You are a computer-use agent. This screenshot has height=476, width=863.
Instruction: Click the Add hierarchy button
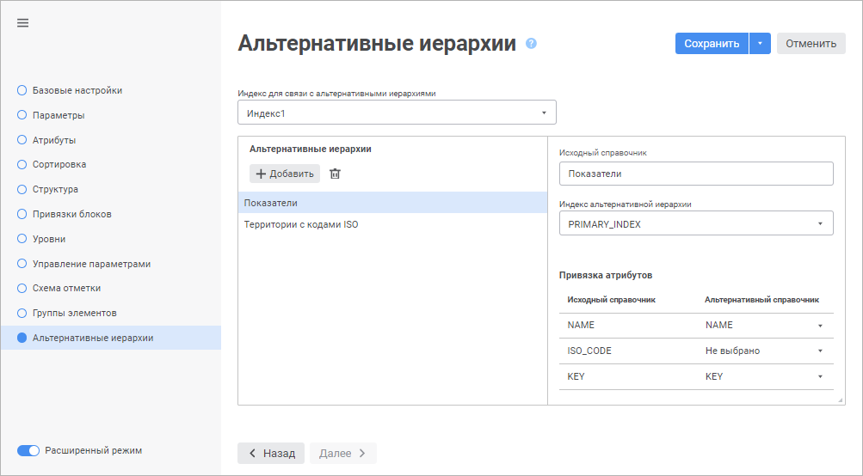point(285,174)
